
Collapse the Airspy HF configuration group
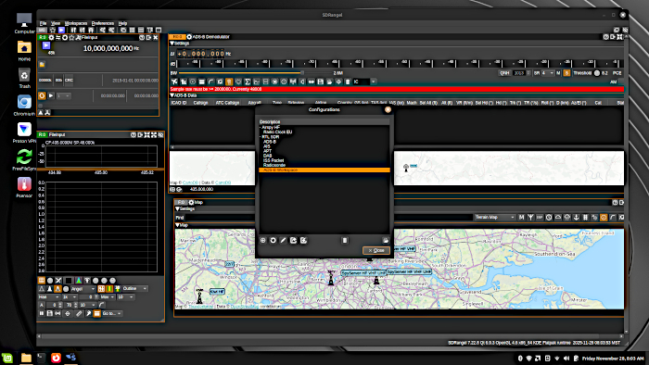click(261, 127)
